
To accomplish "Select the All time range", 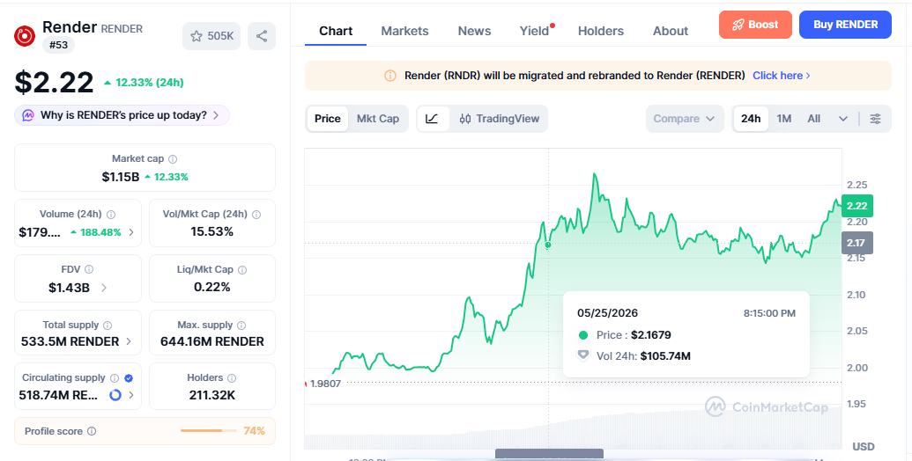I will (813, 119).
